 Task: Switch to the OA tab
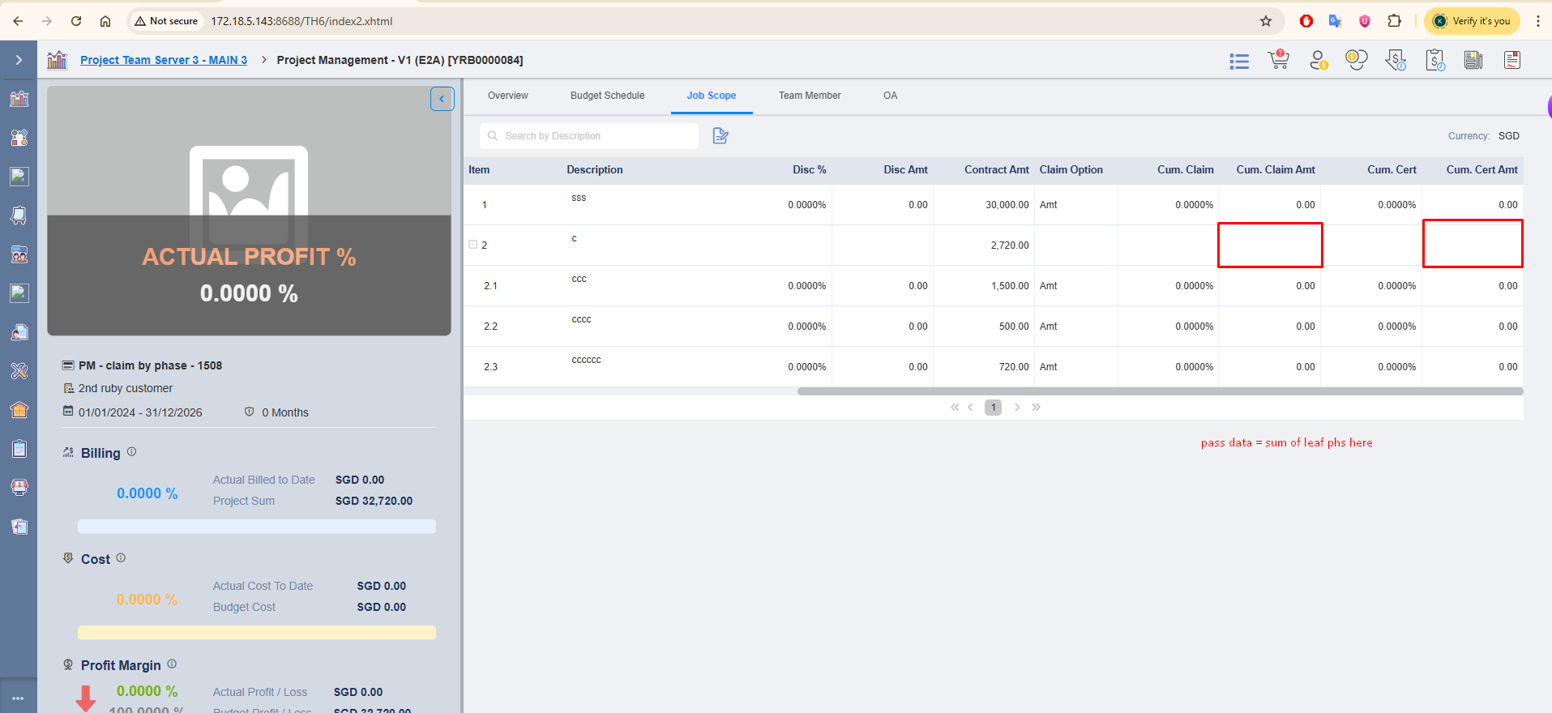pos(891,96)
